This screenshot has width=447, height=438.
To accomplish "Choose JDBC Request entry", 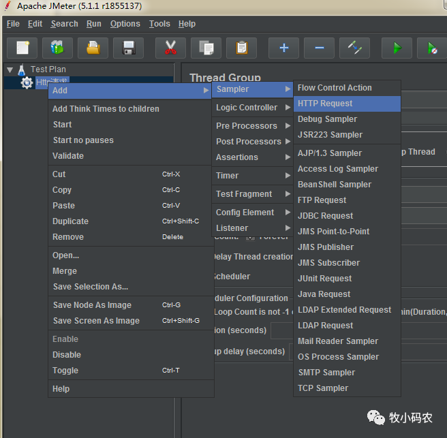I will (x=347, y=216).
